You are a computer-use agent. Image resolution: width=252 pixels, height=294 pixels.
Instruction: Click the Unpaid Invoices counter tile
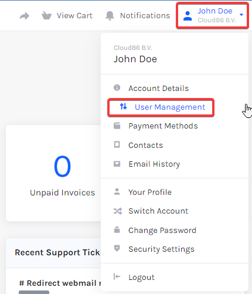(x=53, y=173)
